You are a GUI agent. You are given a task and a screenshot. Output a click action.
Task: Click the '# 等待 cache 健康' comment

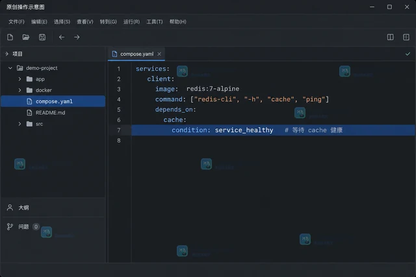[x=313, y=130]
